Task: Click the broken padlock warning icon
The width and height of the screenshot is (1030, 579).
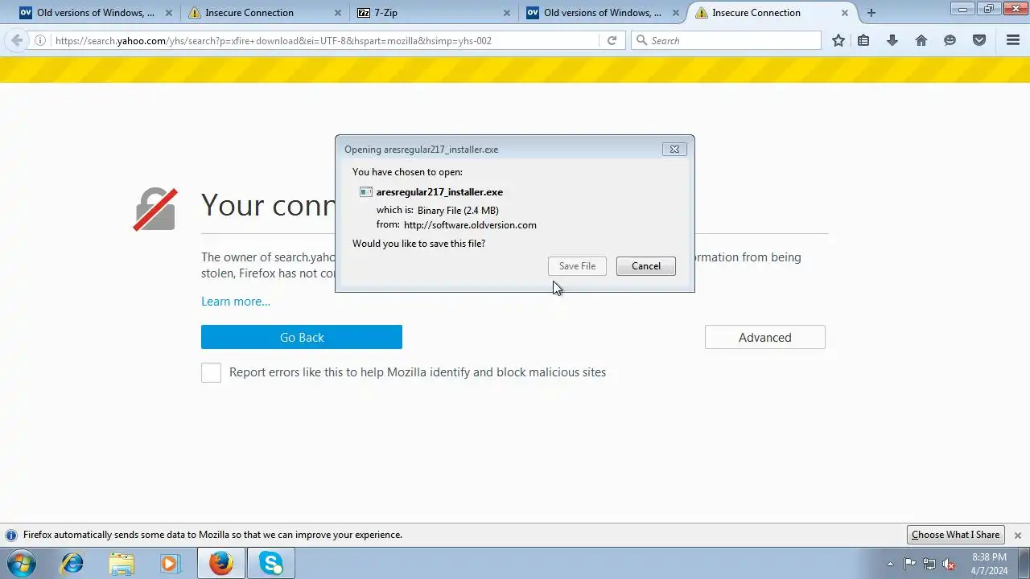Action: [x=155, y=209]
